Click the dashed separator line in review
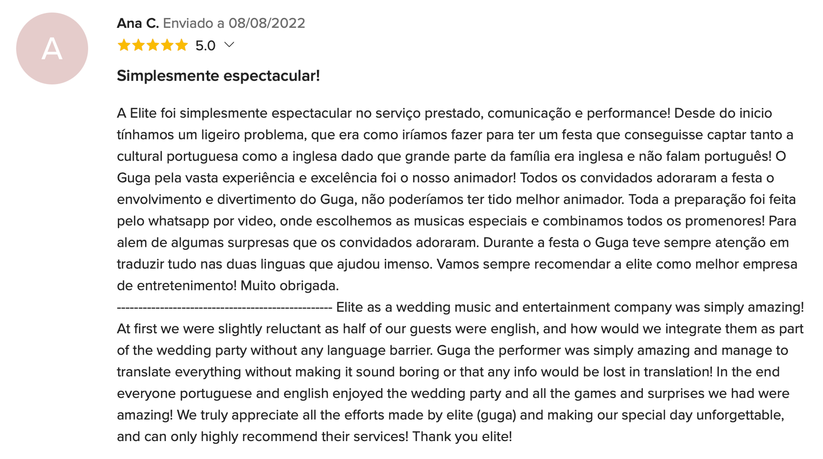The width and height of the screenshot is (823, 459). click(224, 307)
